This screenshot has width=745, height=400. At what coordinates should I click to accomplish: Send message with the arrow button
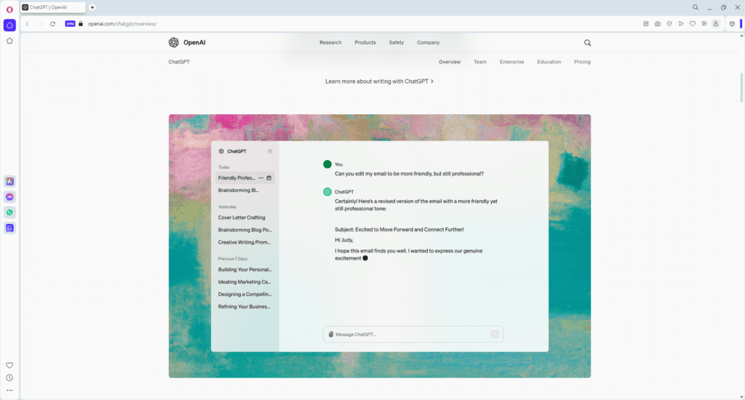[x=495, y=335]
